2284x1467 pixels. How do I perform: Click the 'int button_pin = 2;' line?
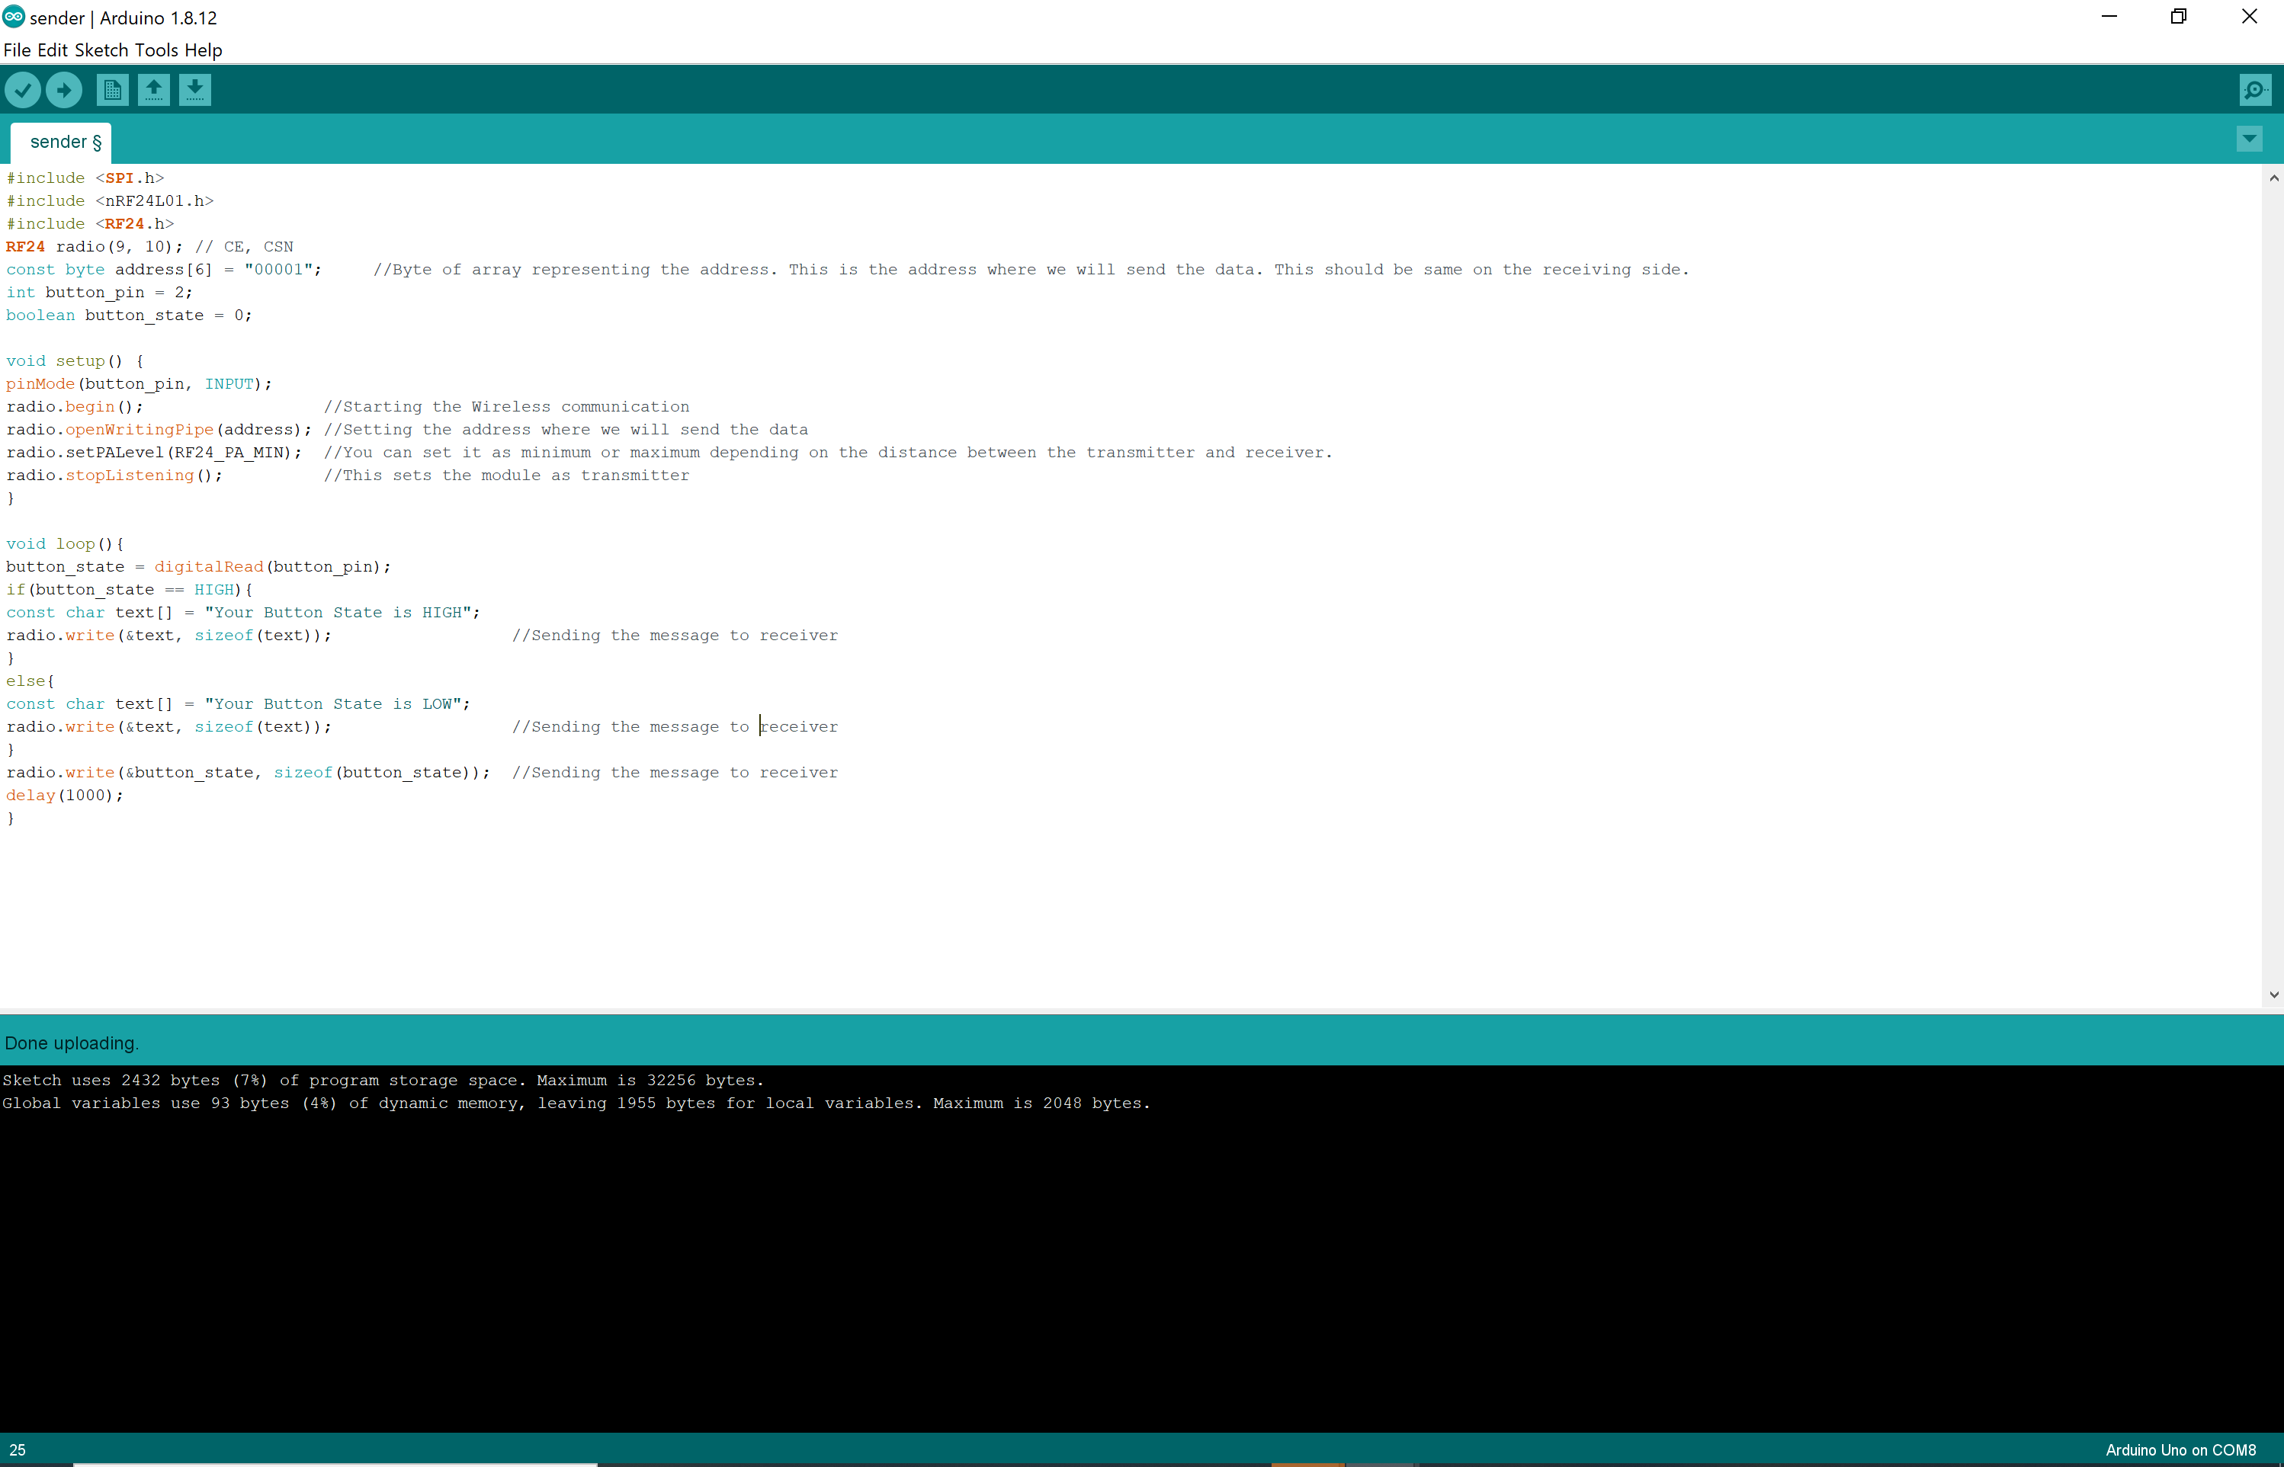coord(99,293)
